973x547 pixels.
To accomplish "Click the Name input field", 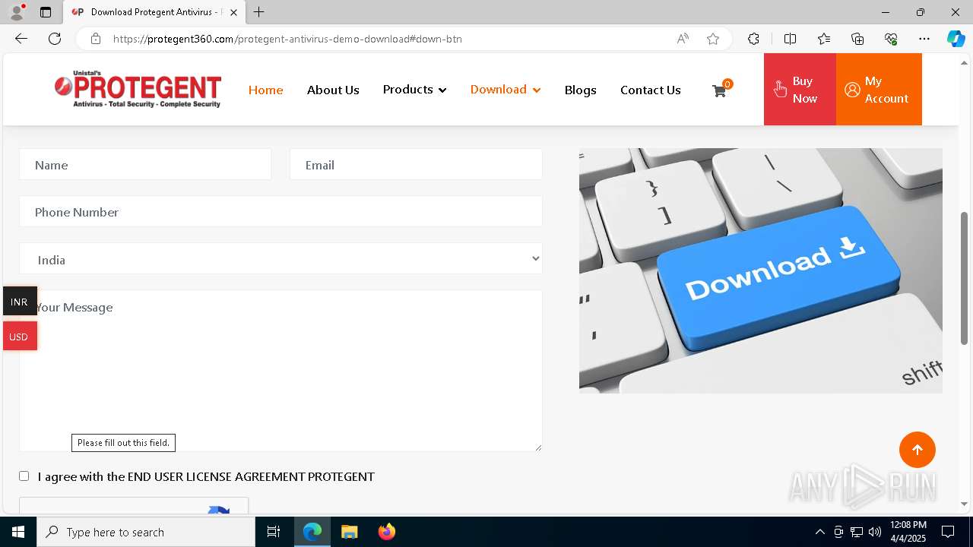I will 145,164.
